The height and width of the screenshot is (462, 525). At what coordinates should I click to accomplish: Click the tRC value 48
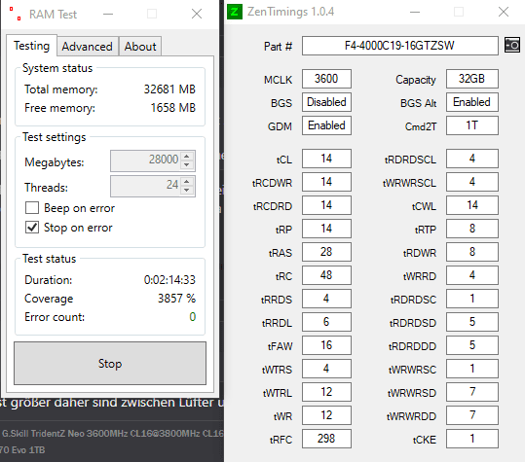326,275
